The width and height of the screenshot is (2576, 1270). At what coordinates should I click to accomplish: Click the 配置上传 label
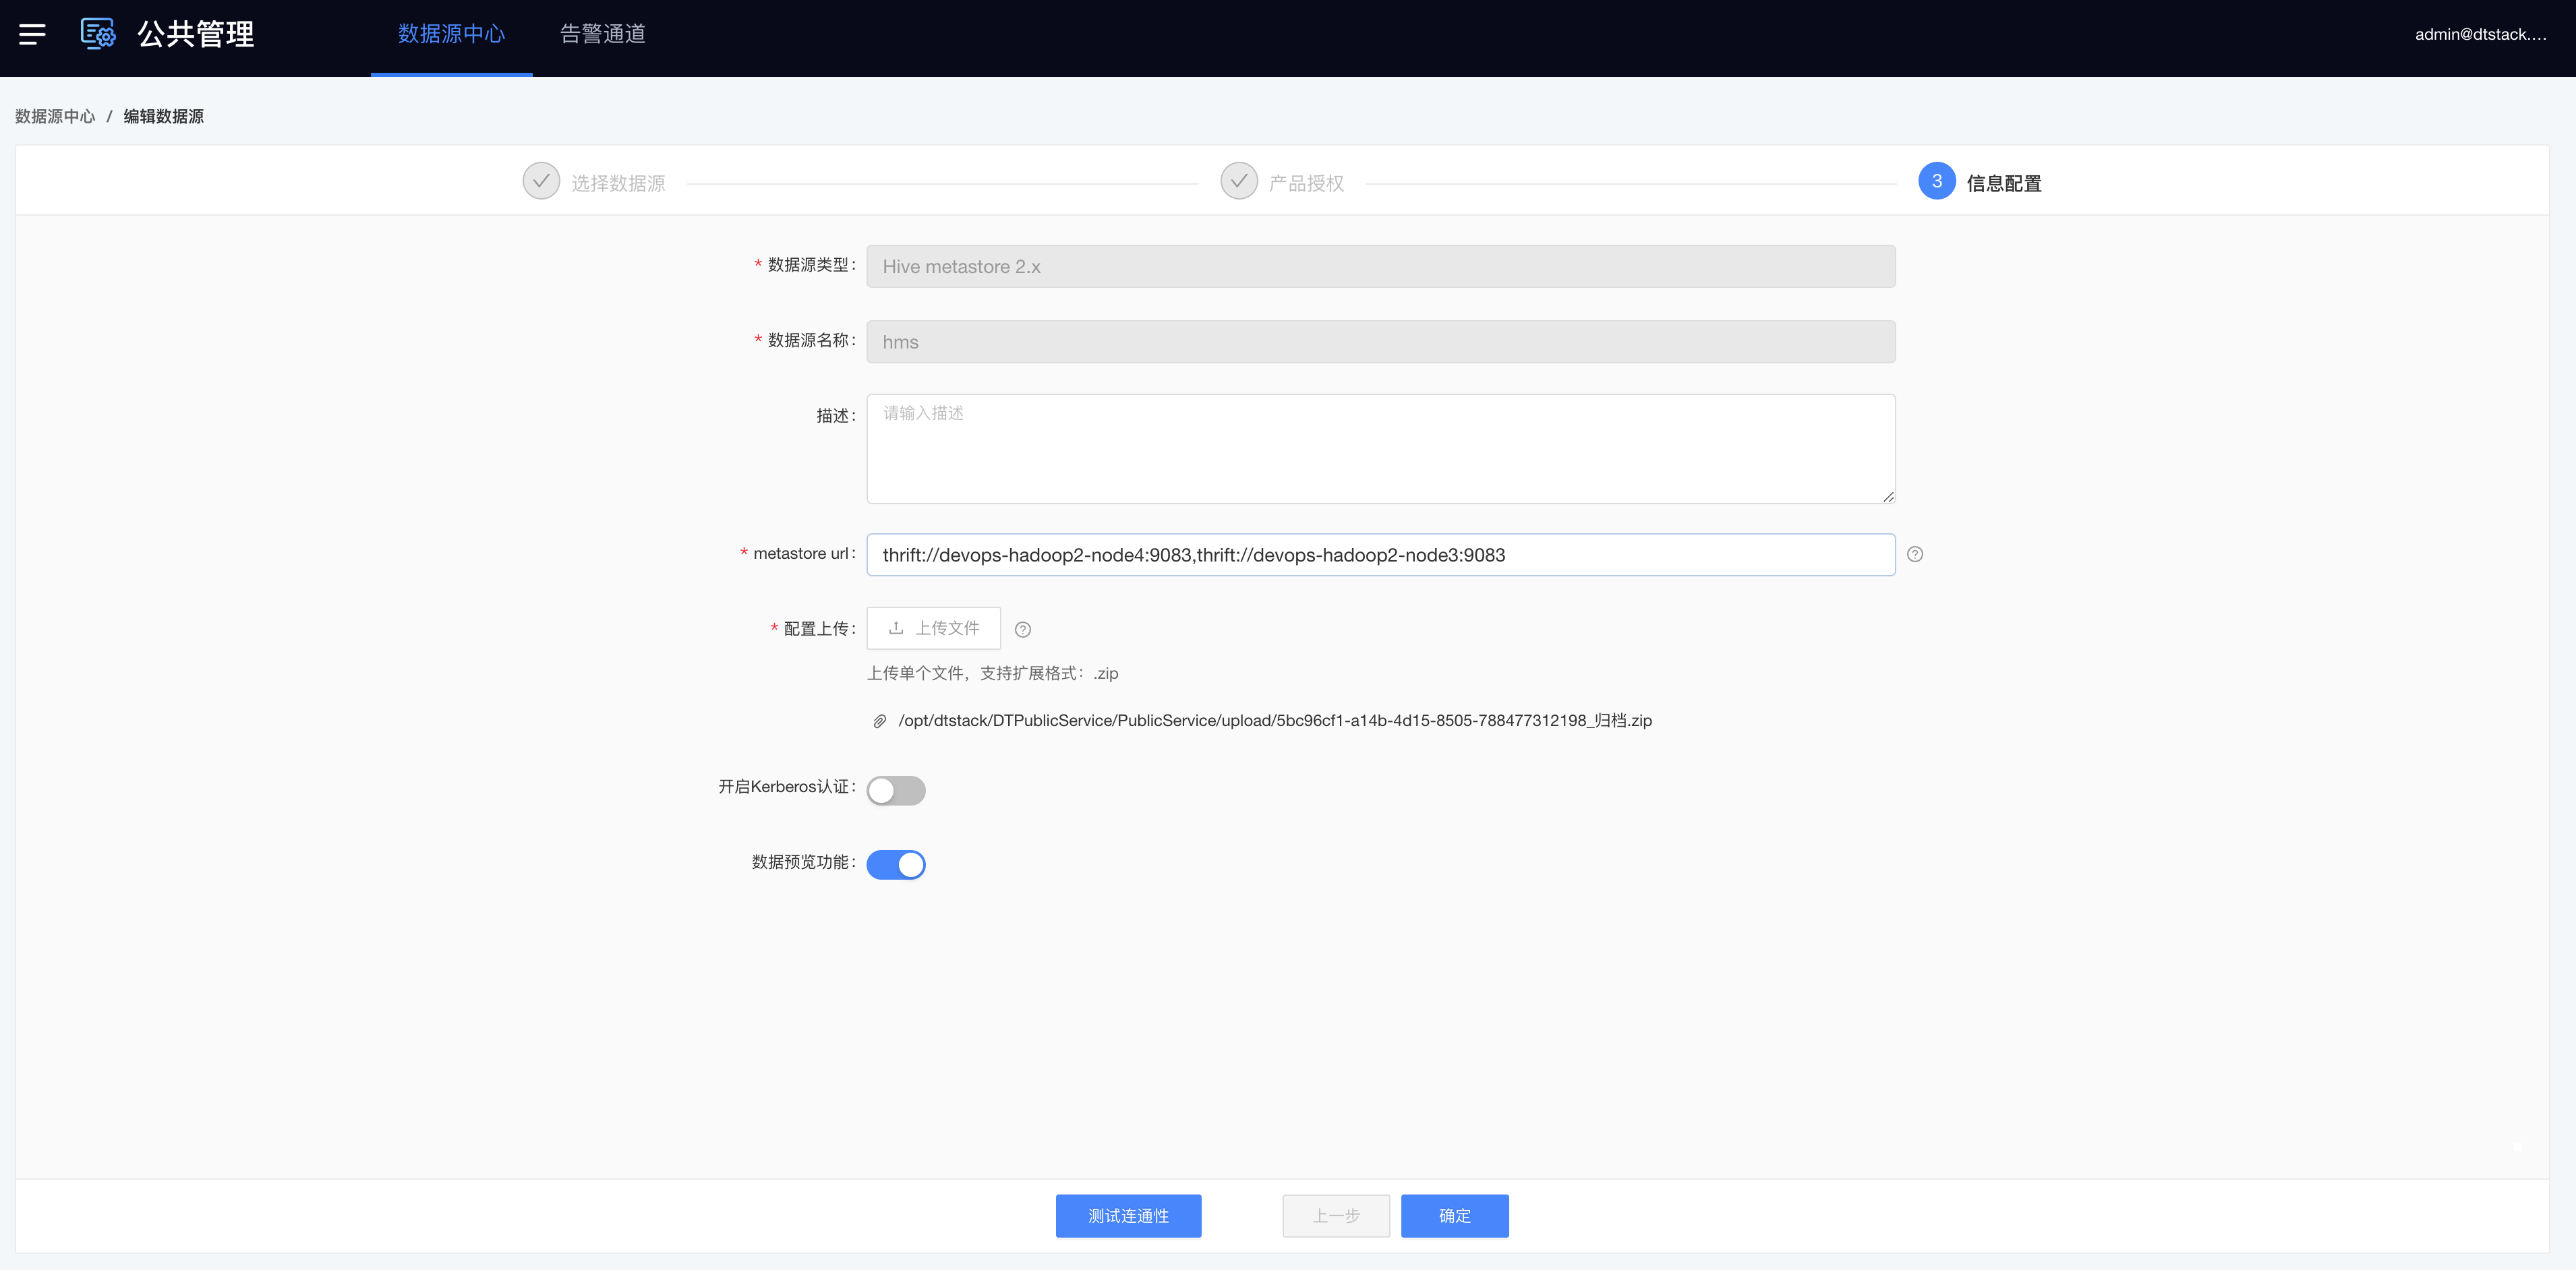(816, 629)
